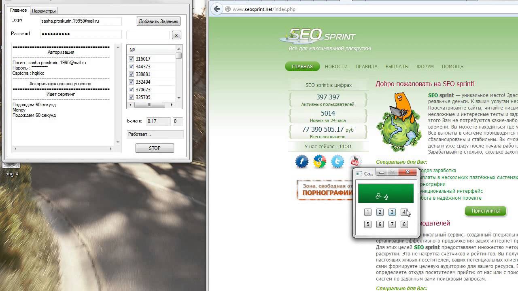
Task: Open the Google social icon
Action: click(320, 162)
